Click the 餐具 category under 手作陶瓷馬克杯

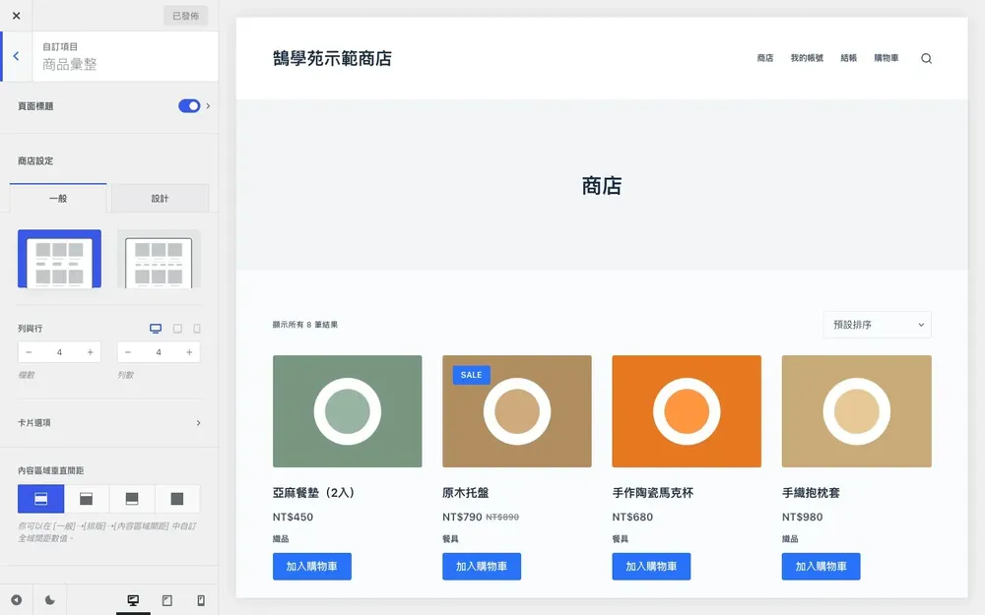coord(620,538)
